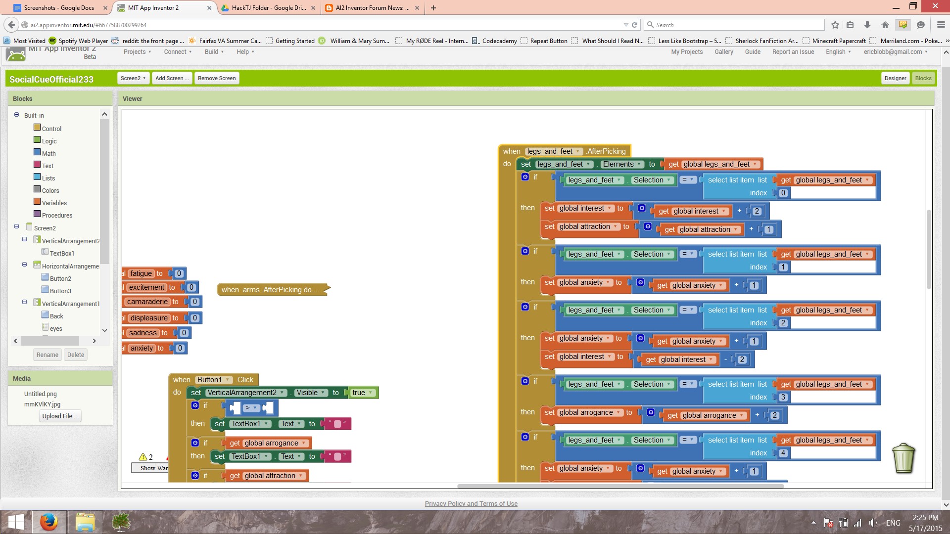Open the true value dropdown on block
Viewport: 950px width, 534px height.
tap(371, 393)
